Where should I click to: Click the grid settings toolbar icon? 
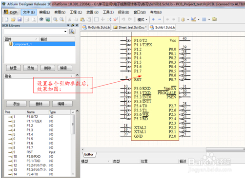204,19
